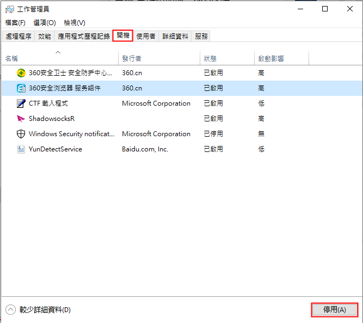Select the 360安全浏览器 服务组件 row name
Viewport: 363px width, 323px height.
click(65, 88)
